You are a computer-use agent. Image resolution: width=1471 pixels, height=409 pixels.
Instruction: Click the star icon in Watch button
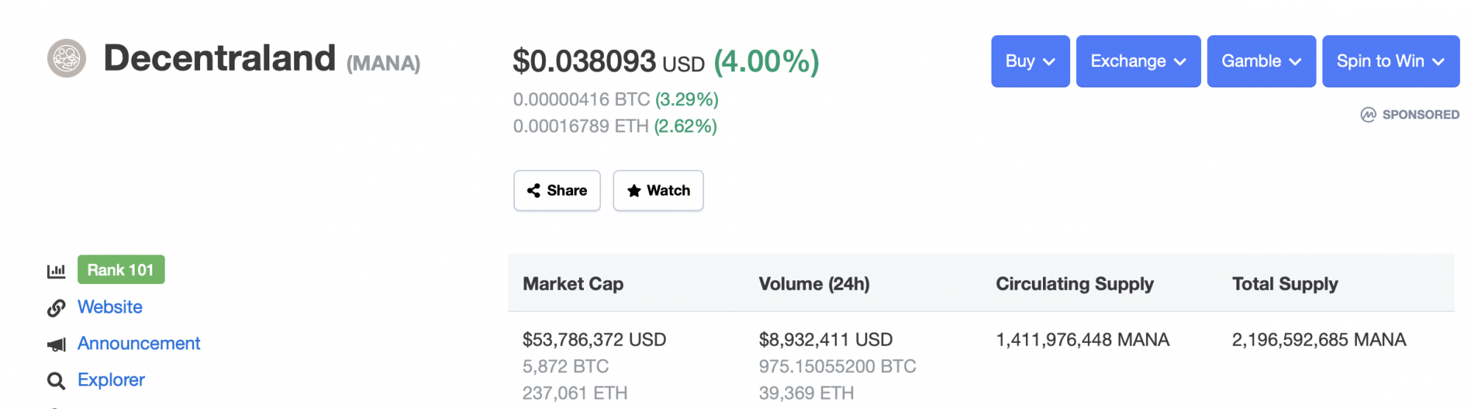tap(634, 191)
